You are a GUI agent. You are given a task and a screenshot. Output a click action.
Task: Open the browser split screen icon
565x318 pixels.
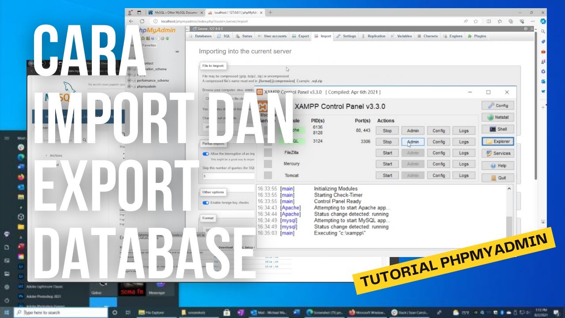tap(489, 21)
